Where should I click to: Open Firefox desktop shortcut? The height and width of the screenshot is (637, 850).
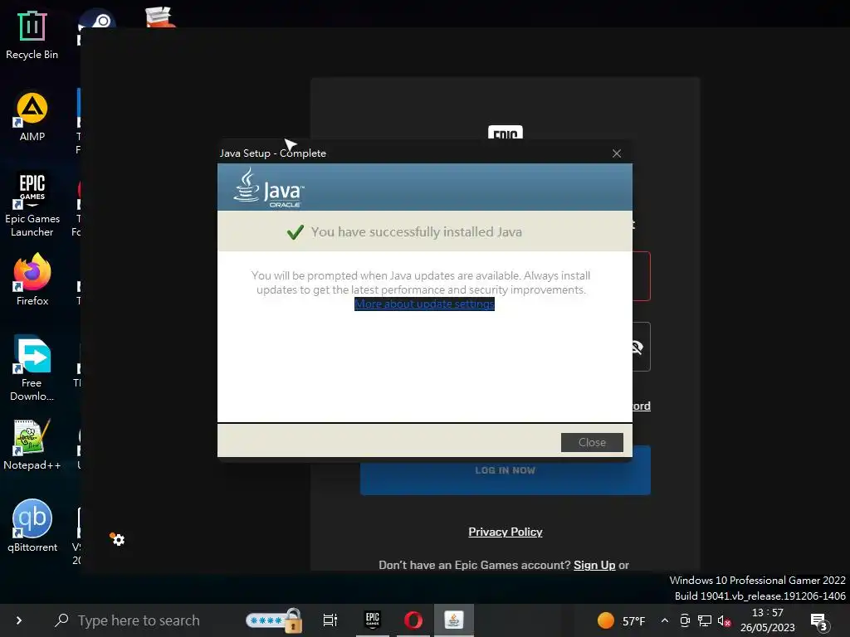coord(32,280)
